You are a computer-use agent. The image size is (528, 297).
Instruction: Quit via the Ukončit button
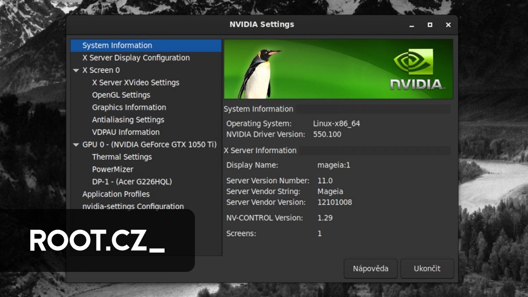click(x=426, y=268)
